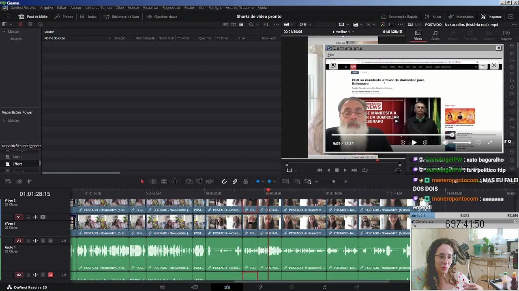This screenshot has width=519, height=291.
Task: Open the Biblioteca de Som panel
Action: pos(121,17)
